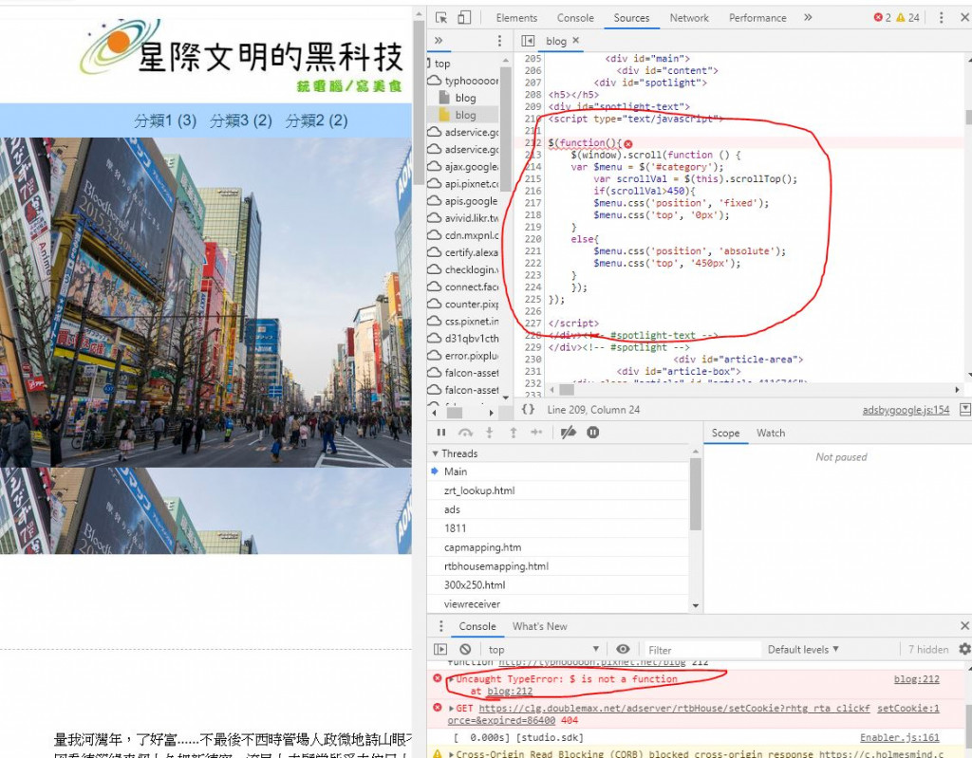Screen dimensions: 972x758
Task: Switch to the Console tab in top bar
Action: point(575,18)
